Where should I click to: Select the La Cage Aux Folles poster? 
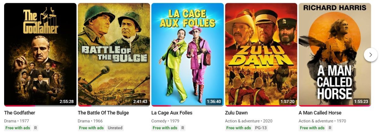[188, 55]
